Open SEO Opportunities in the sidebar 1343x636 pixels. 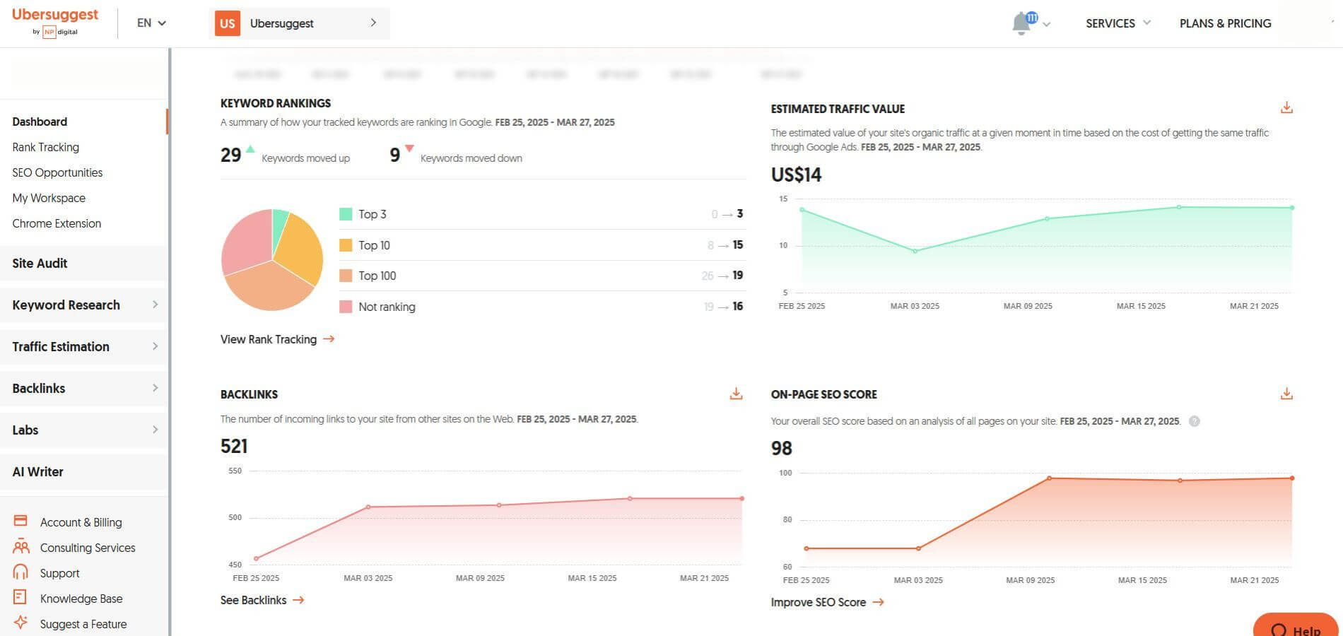point(57,172)
